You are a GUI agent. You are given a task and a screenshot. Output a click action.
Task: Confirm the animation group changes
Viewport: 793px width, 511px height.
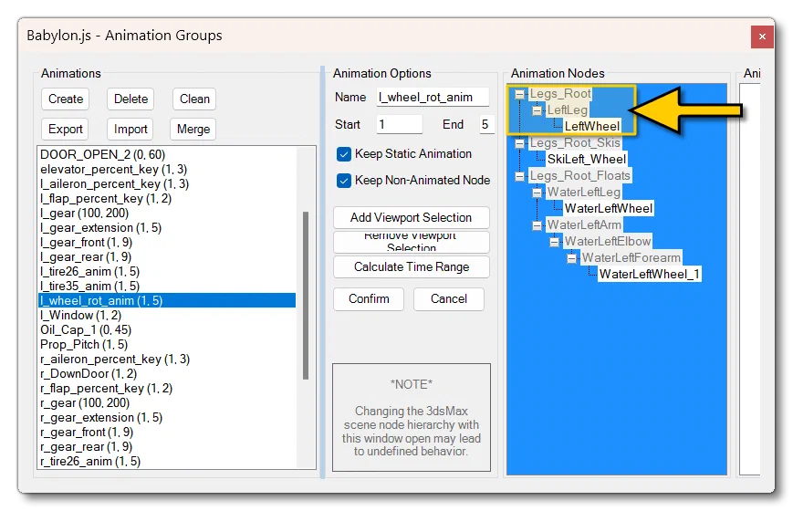[369, 299]
